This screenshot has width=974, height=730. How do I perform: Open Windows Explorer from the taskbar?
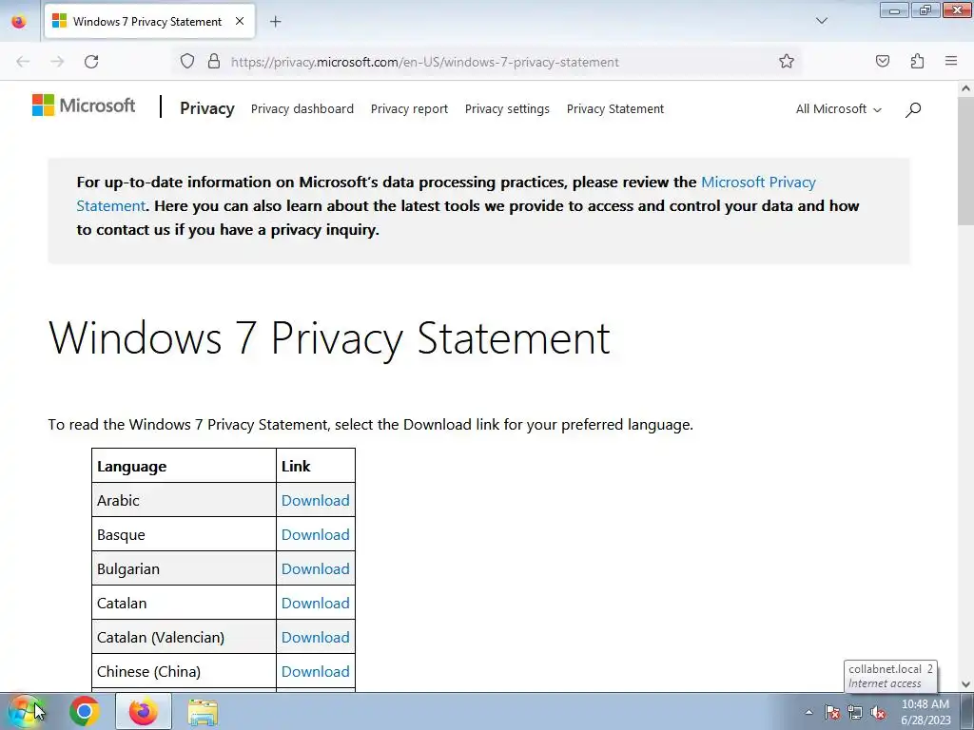click(x=203, y=712)
